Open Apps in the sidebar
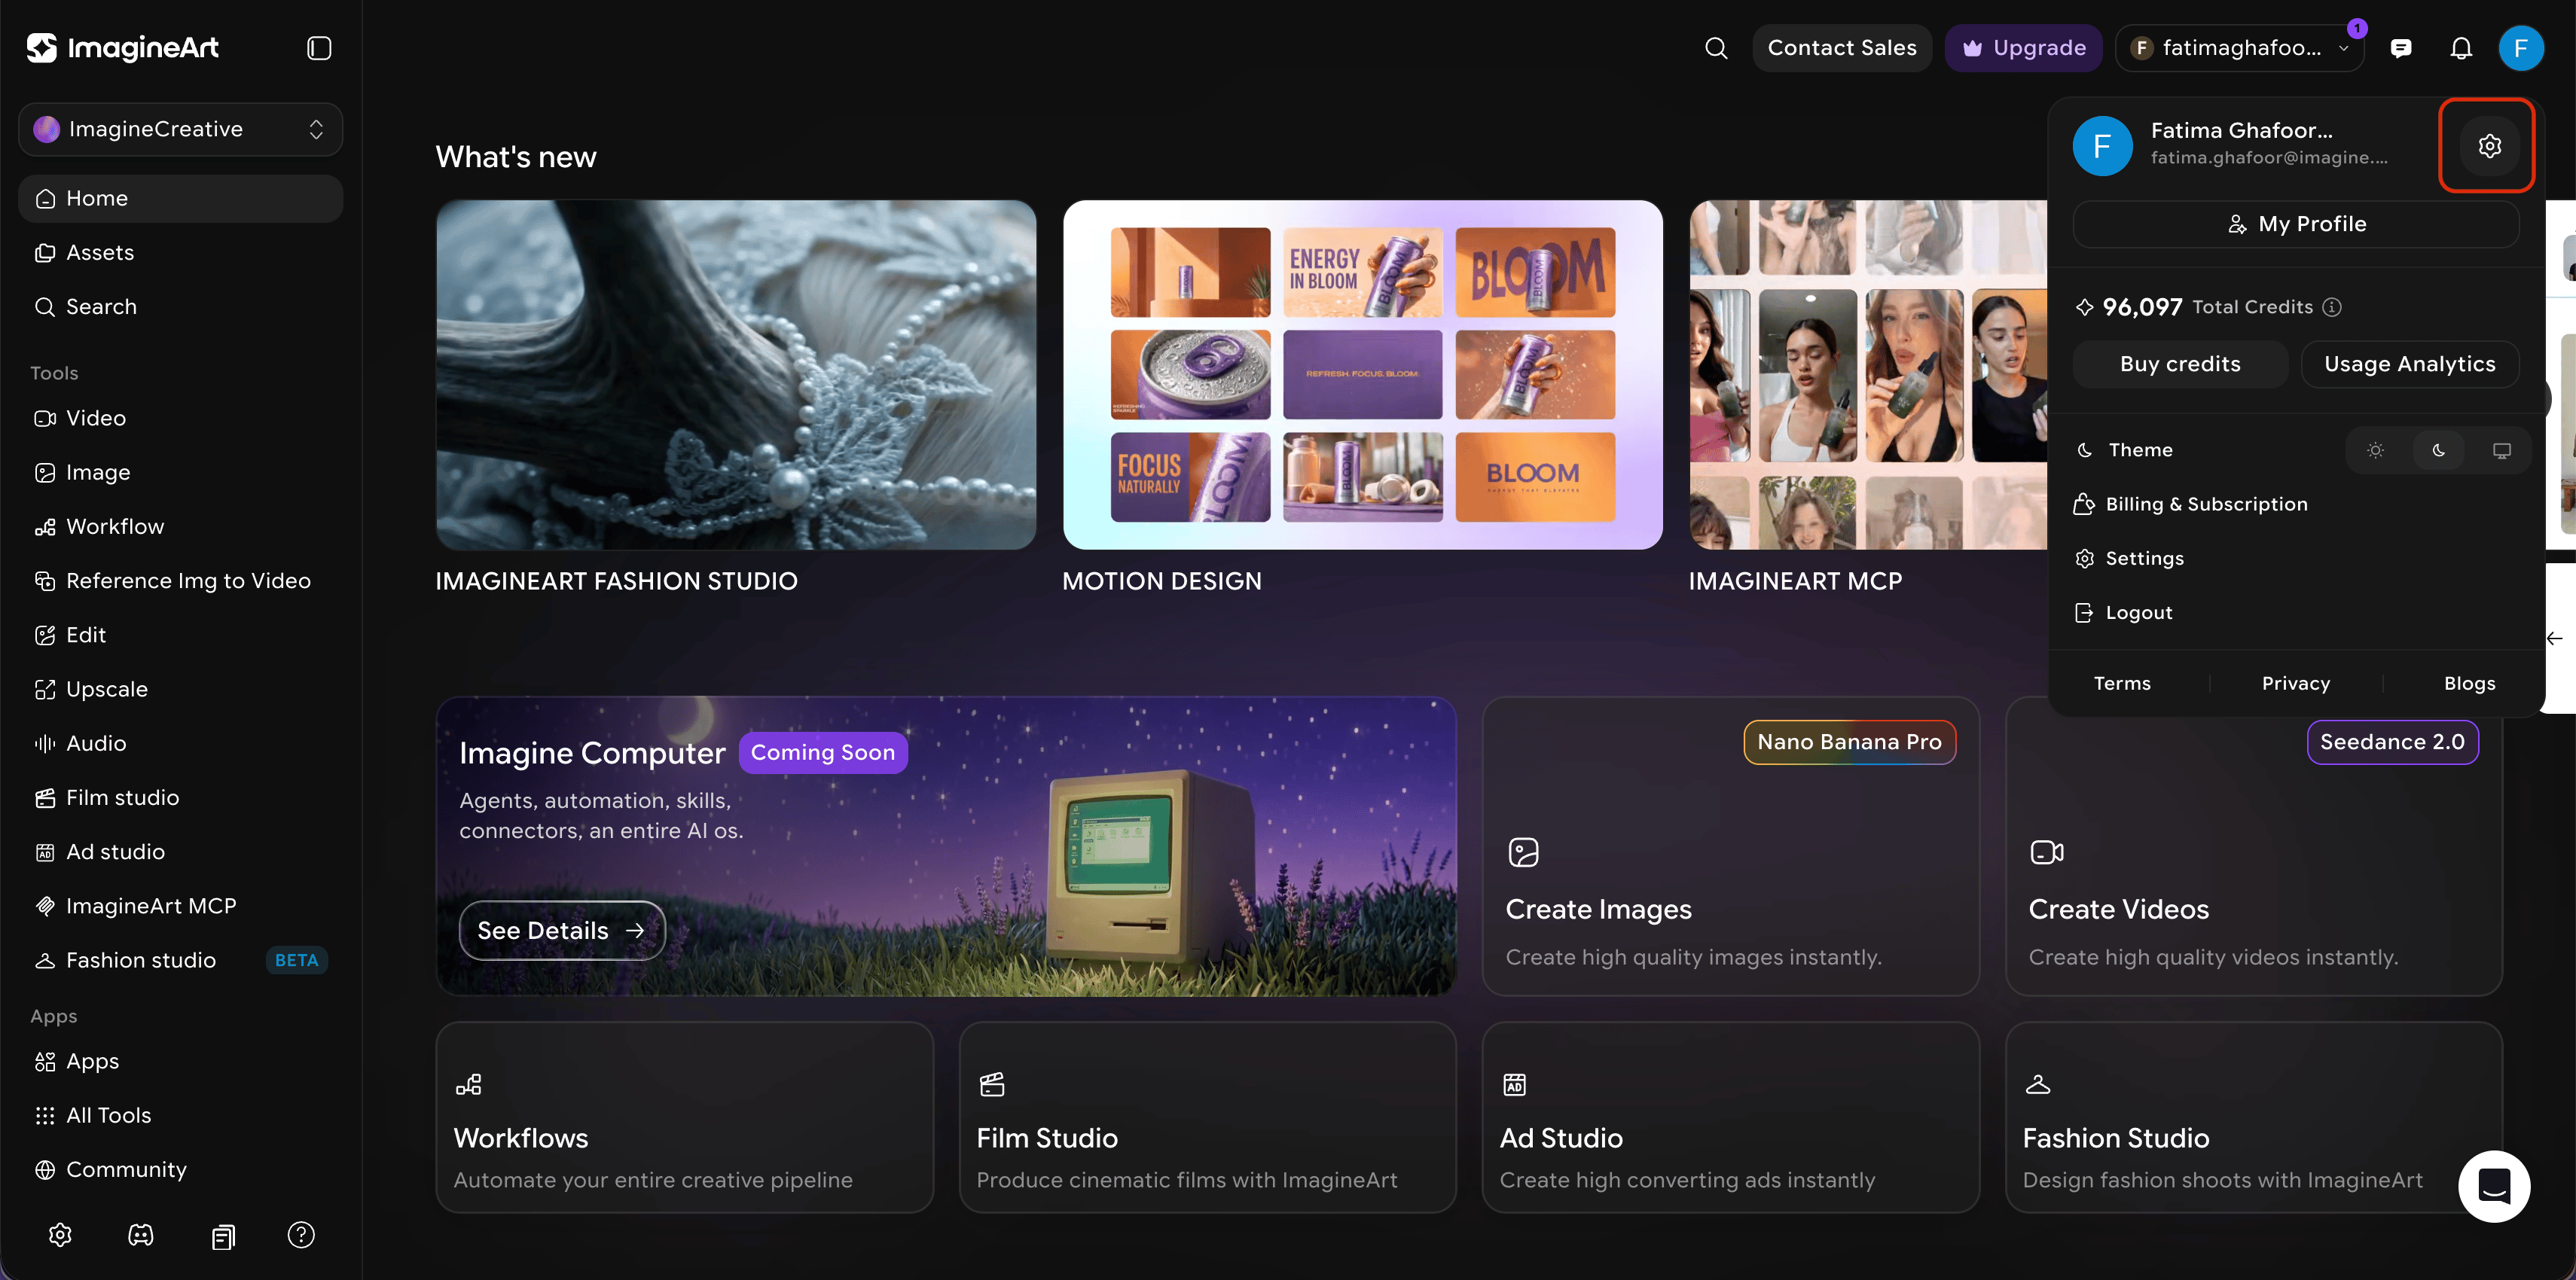2576x1280 pixels. (x=181, y=1061)
